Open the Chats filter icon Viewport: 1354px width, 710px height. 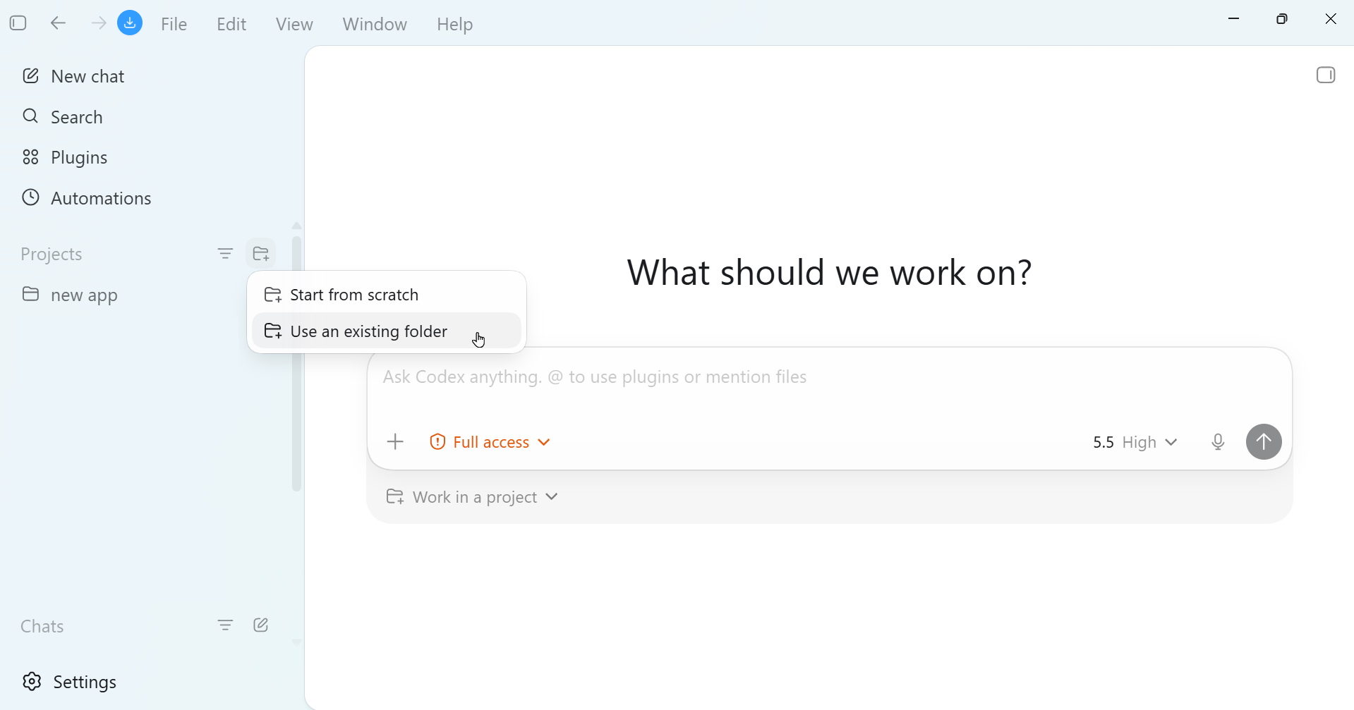(x=226, y=625)
